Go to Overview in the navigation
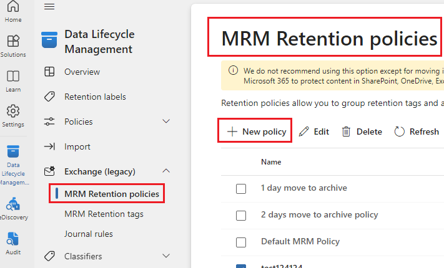444x268 pixels. tap(82, 72)
